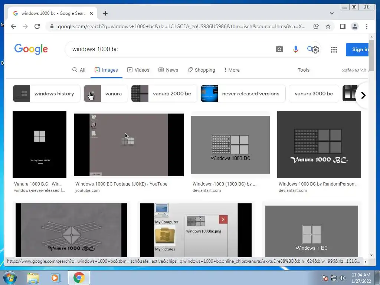Image resolution: width=380 pixels, height=285 pixels.
Task: Open Windows 1000 BC by RandomPerson link
Action: pos(318,184)
